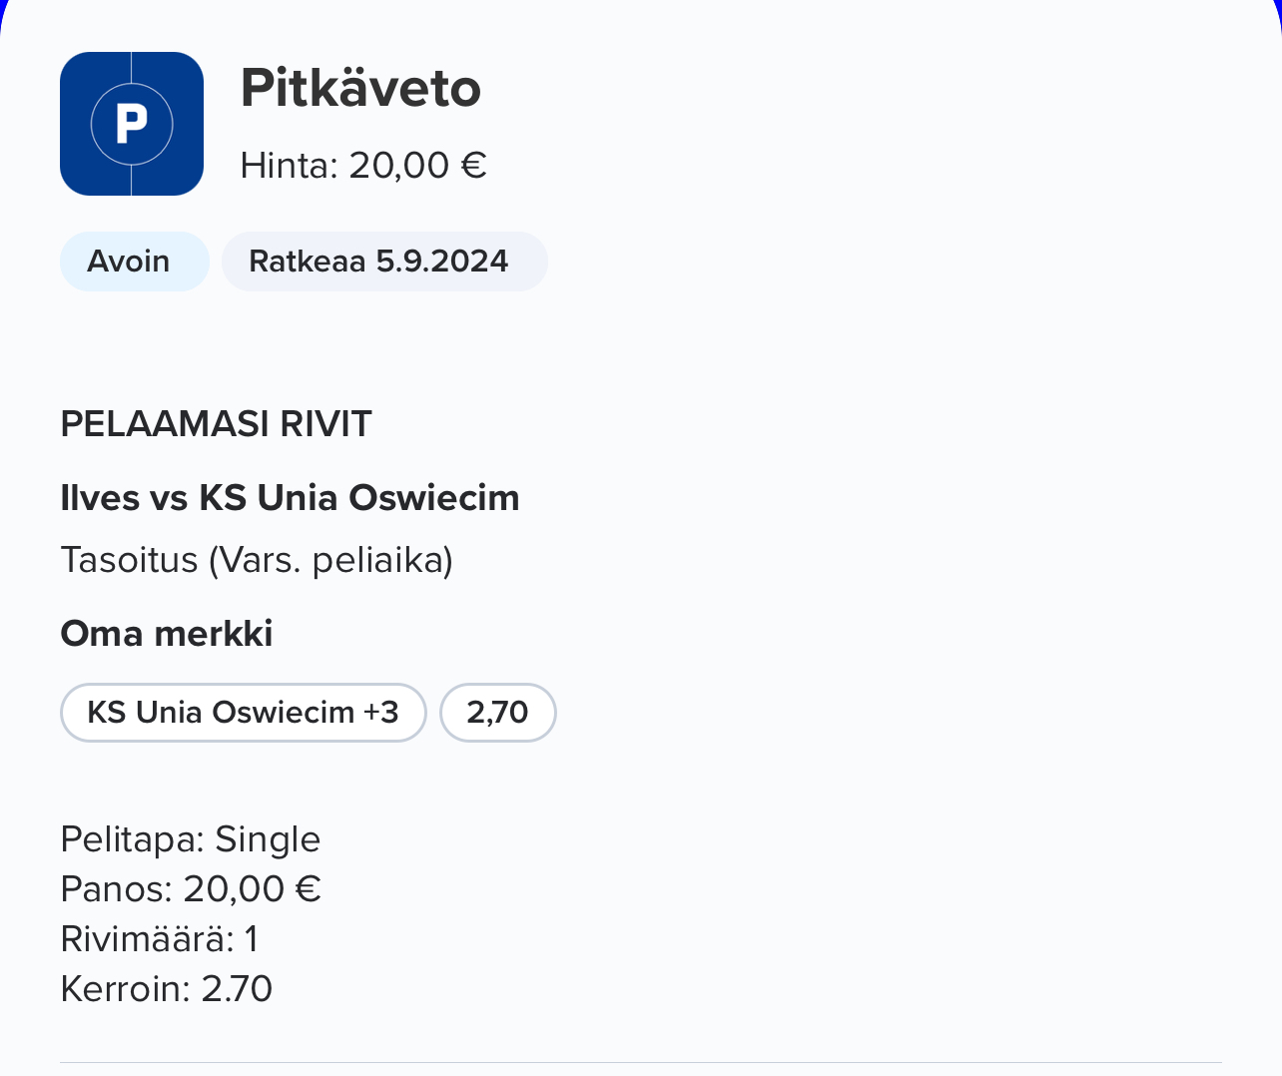
Task: Click the Tasoitus (Vars. peliaika) market label
Action: click(257, 560)
